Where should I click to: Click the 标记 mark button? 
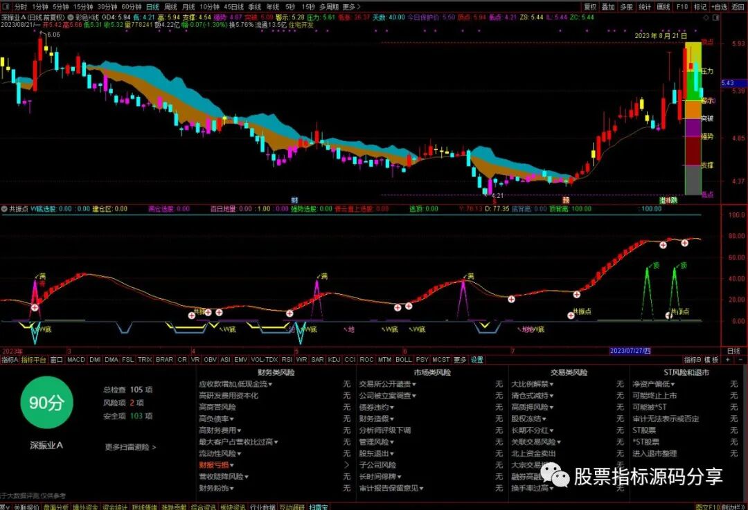point(700,7)
